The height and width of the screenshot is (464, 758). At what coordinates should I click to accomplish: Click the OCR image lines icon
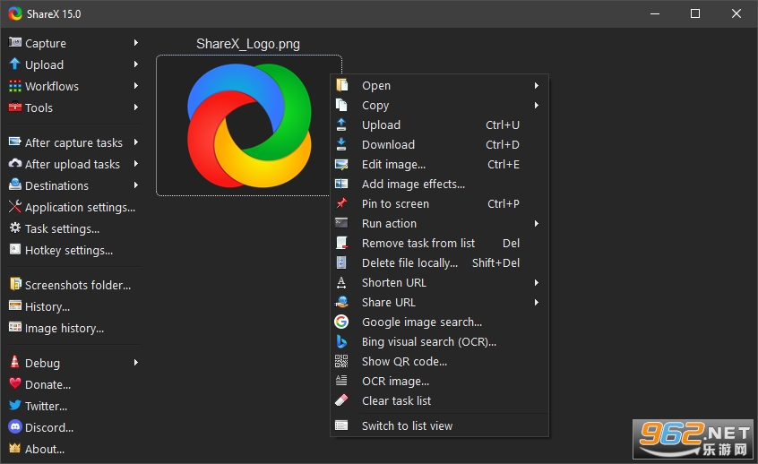[341, 381]
